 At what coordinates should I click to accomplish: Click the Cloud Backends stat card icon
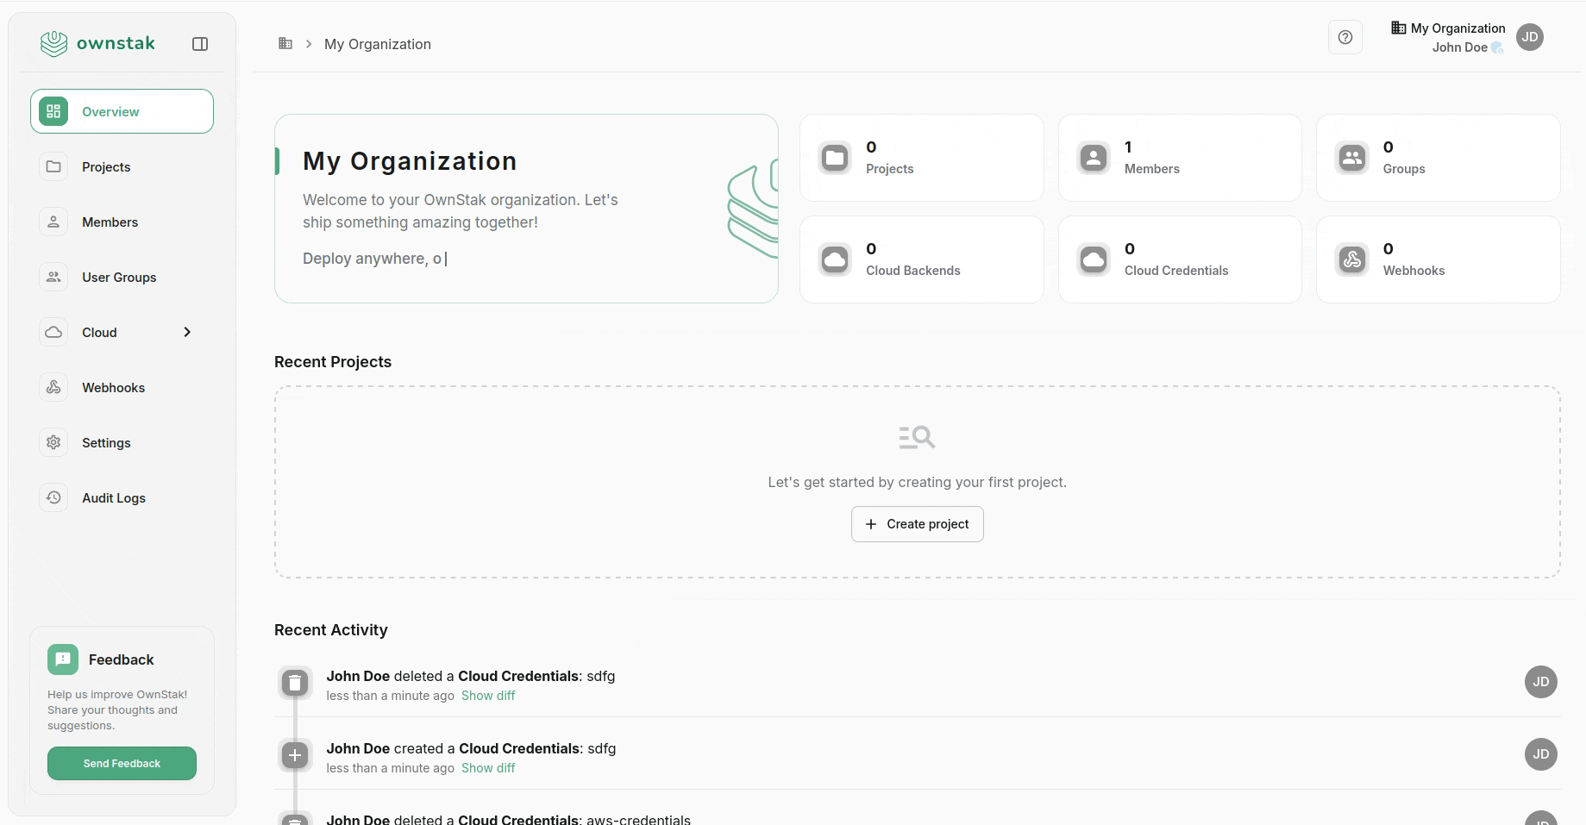pyautogui.click(x=835, y=259)
